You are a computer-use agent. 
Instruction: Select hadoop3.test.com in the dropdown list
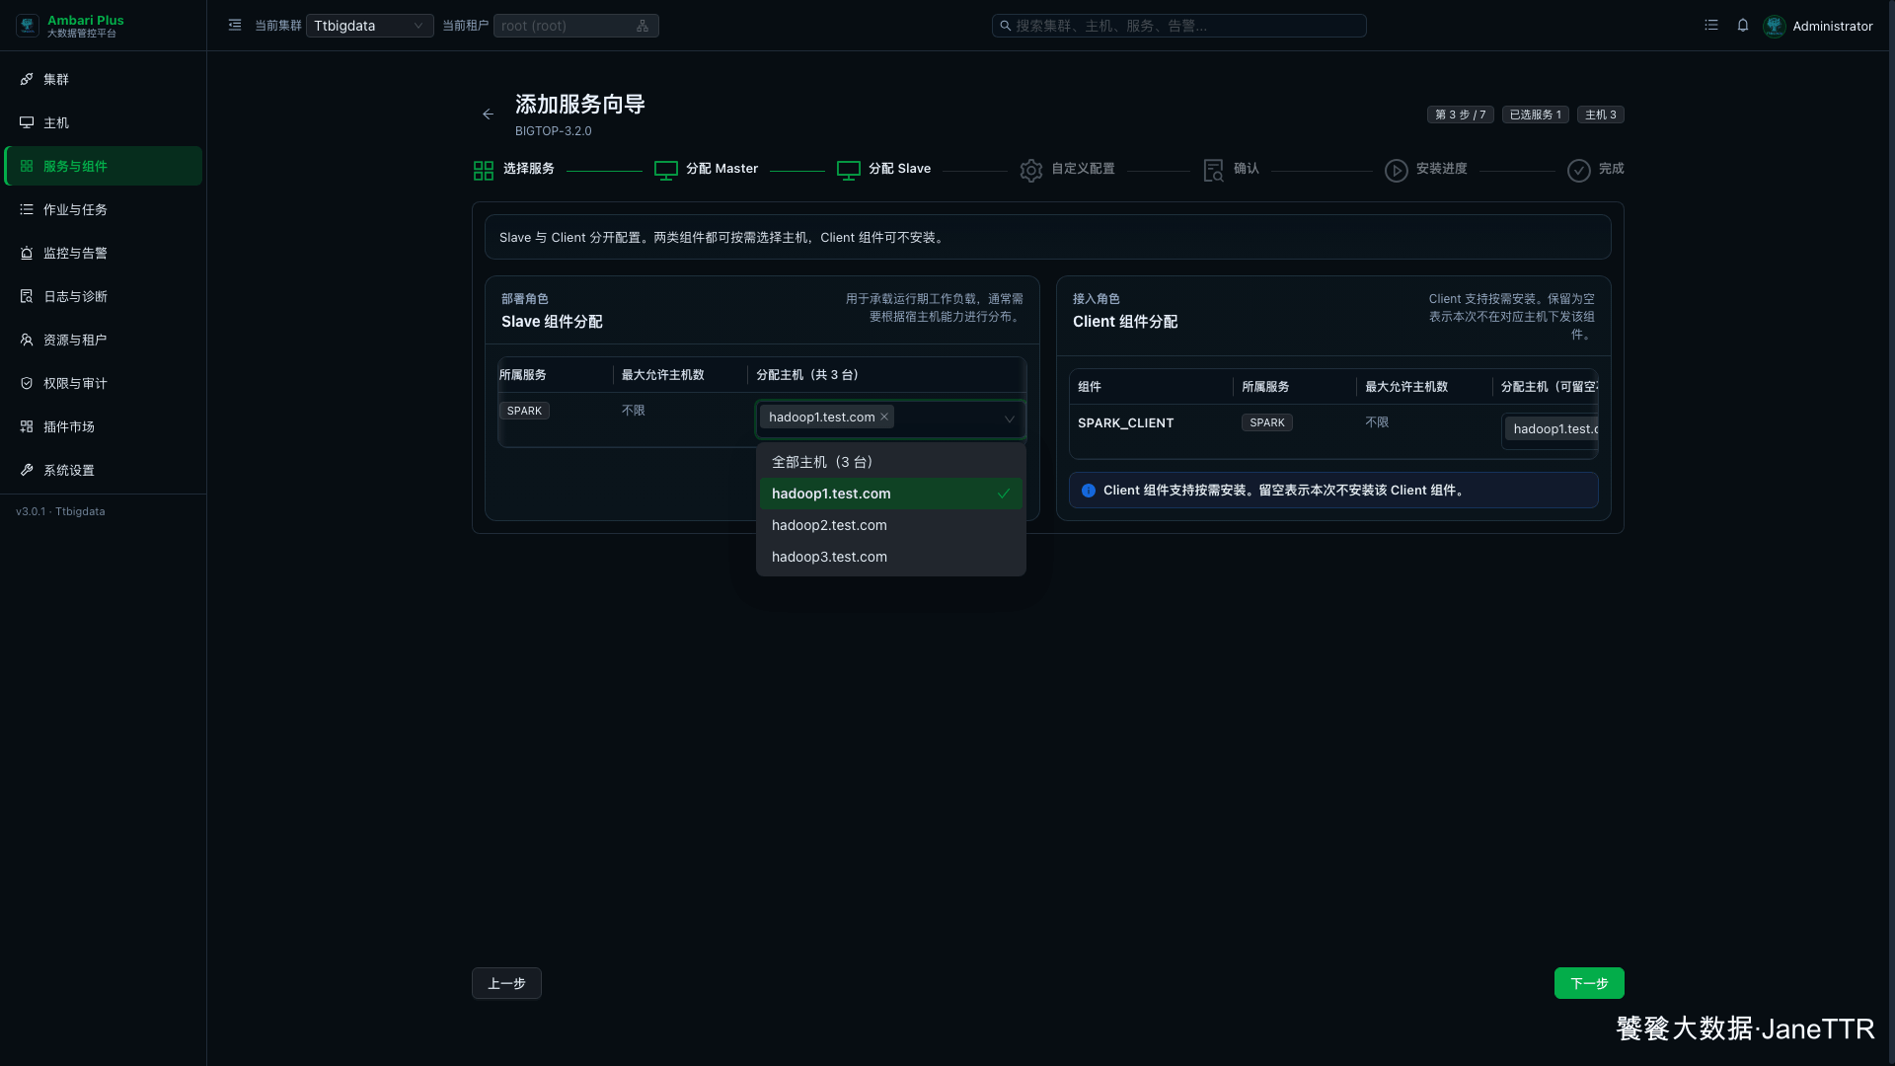[x=891, y=557]
